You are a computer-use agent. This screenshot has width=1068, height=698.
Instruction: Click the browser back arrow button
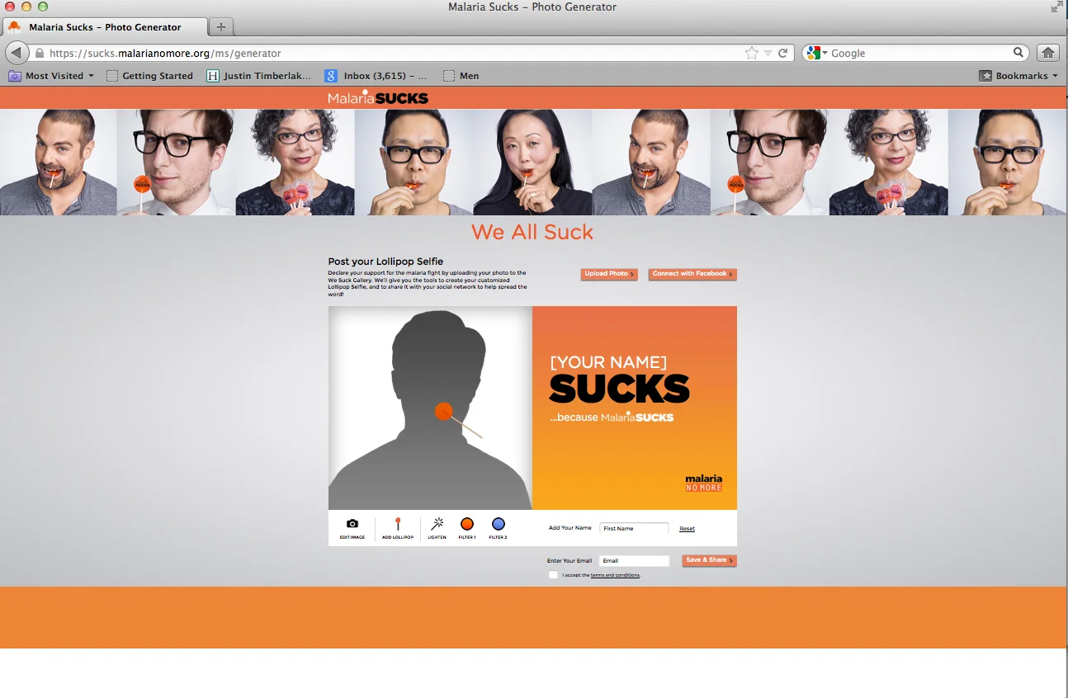coord(17,53)
